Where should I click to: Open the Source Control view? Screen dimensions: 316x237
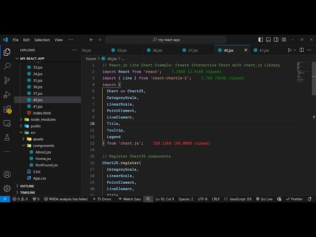(x=7, y=80)
